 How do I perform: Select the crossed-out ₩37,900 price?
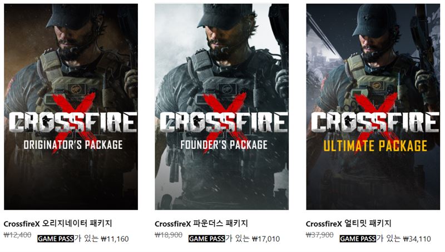point(320,235)
